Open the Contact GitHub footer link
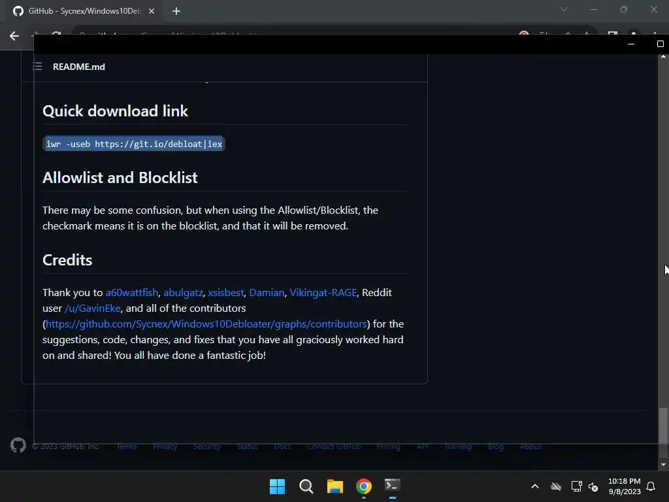Image resolution: width=669 pixels, height=502 pixels. pyautogui.click(x=334, y=446)
